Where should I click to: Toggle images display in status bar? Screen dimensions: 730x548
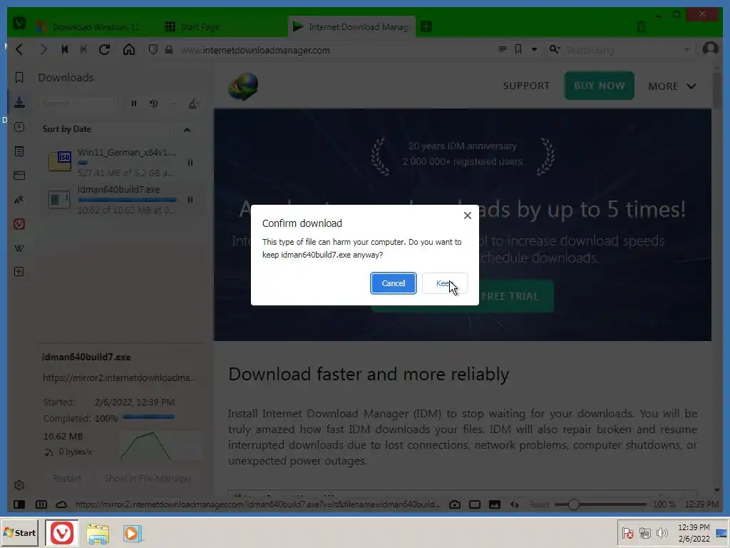[495, 504]
